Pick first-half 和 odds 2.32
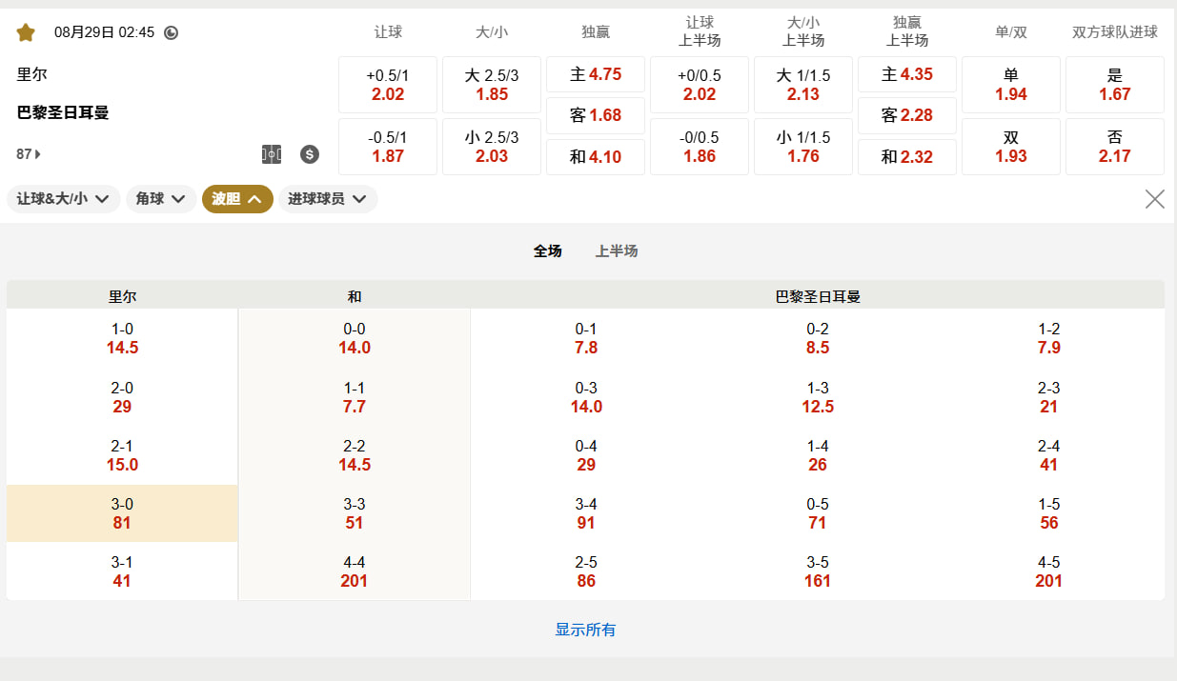Viewport: 1177px width, 681px height. (907, 157)
